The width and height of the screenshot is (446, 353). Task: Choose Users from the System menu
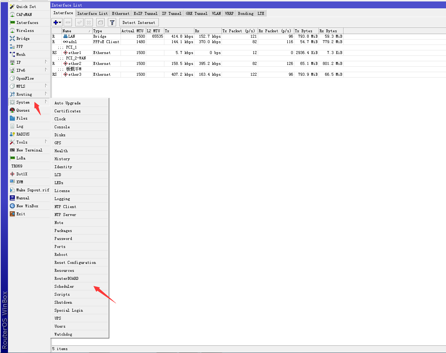(x=80, y=326)
